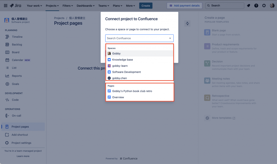Expand the Projects dropdown menu
This screenshot has width=277, height=164.
pos(52,6)
